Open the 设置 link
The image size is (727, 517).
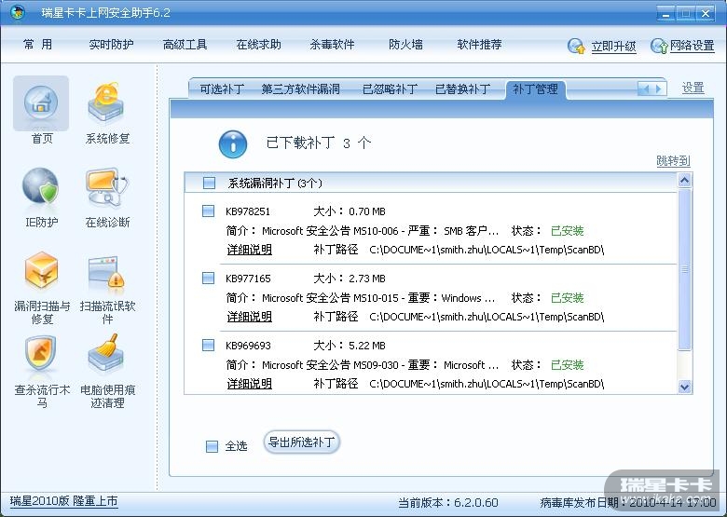point(693,88)
